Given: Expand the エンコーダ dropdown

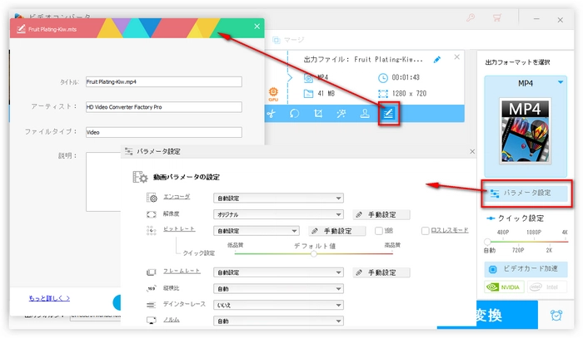Looking at the screenshot, I should [278, 198].
